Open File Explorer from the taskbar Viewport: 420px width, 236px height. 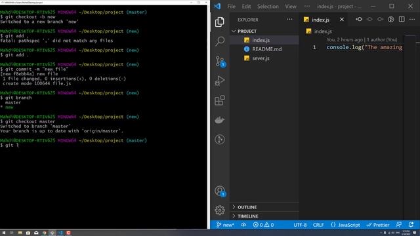(20, 233)
